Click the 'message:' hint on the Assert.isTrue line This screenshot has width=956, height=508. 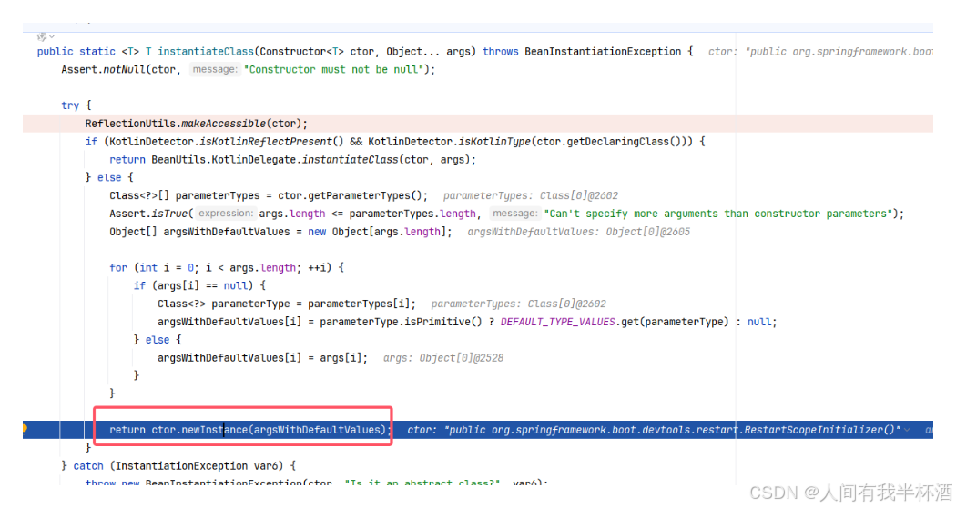pyautogui.click(x=515, y=214)
